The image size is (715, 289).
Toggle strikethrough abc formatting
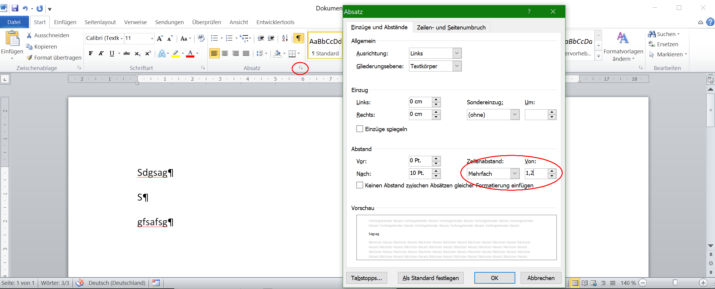click(127, 53)
